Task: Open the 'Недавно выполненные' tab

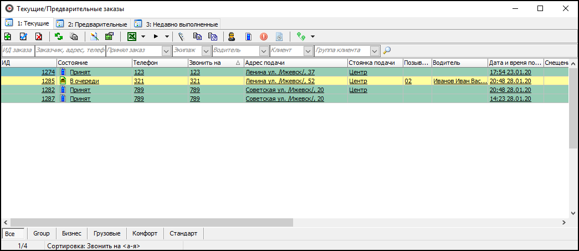Action: point(177,24)
